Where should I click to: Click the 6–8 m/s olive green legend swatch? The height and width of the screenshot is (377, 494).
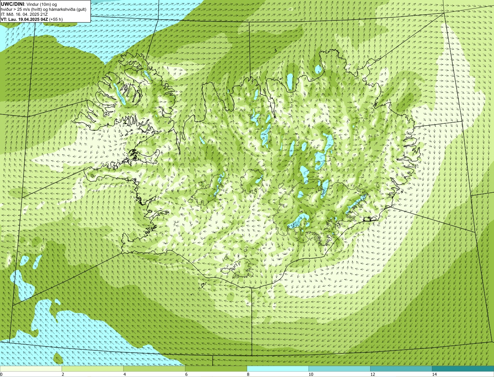216,369
